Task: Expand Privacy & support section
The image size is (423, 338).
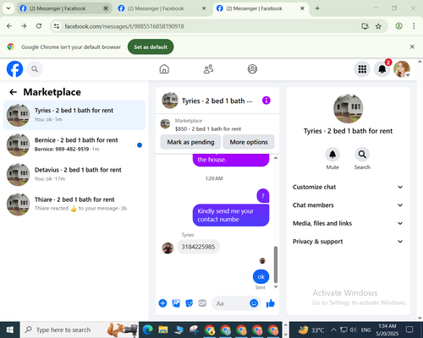Action: [x=348, y=242]
